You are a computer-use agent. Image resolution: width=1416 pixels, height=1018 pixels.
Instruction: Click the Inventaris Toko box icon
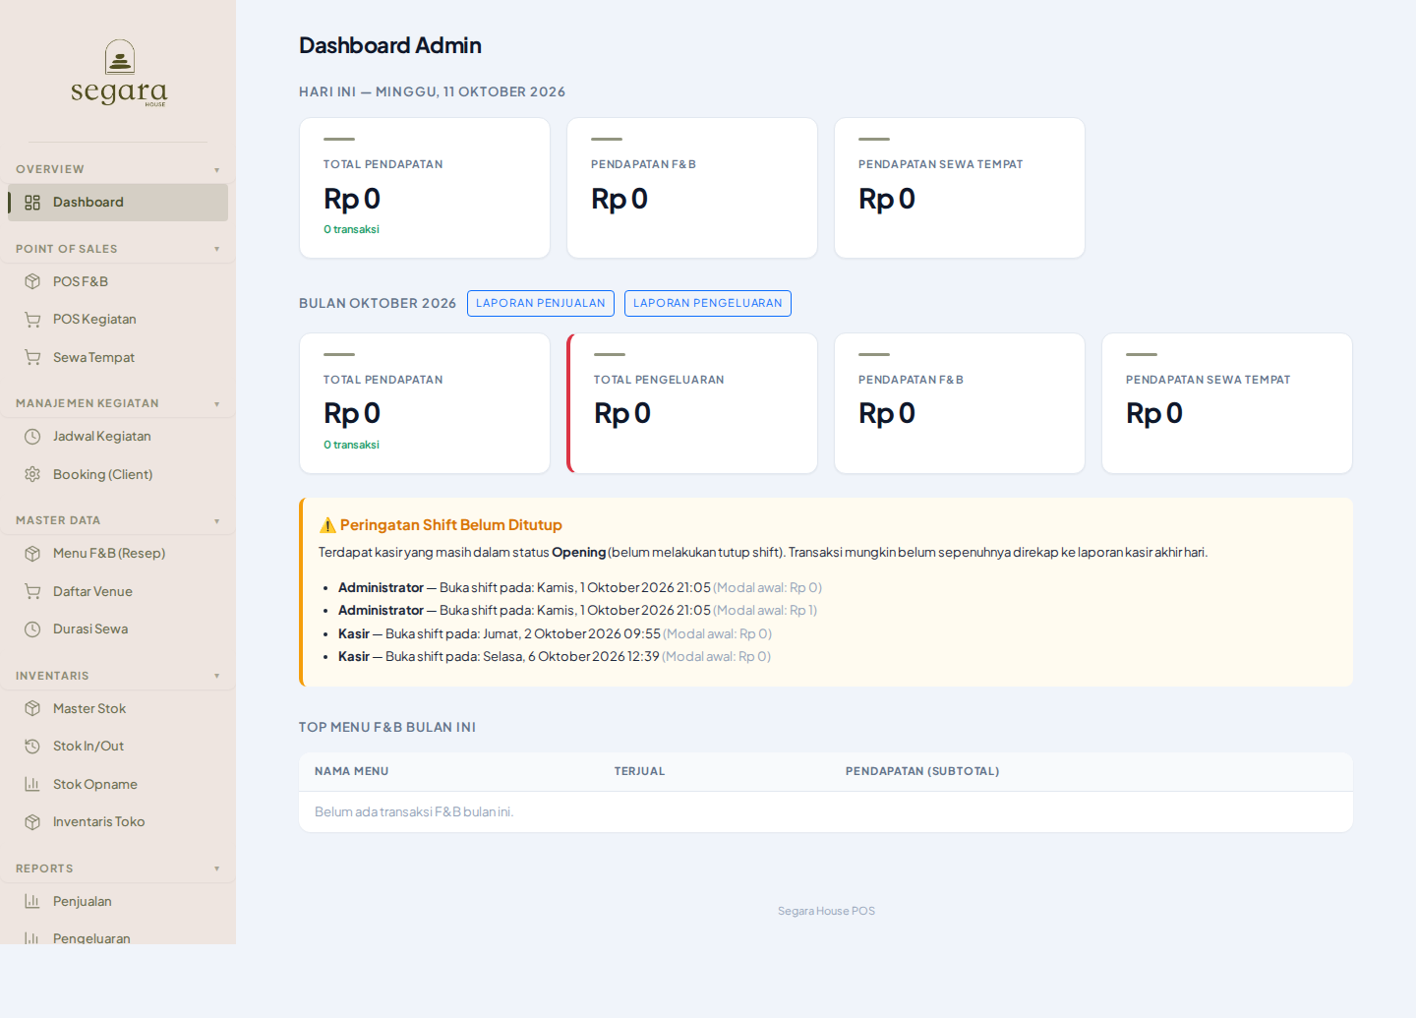click(x=32, y=822)
